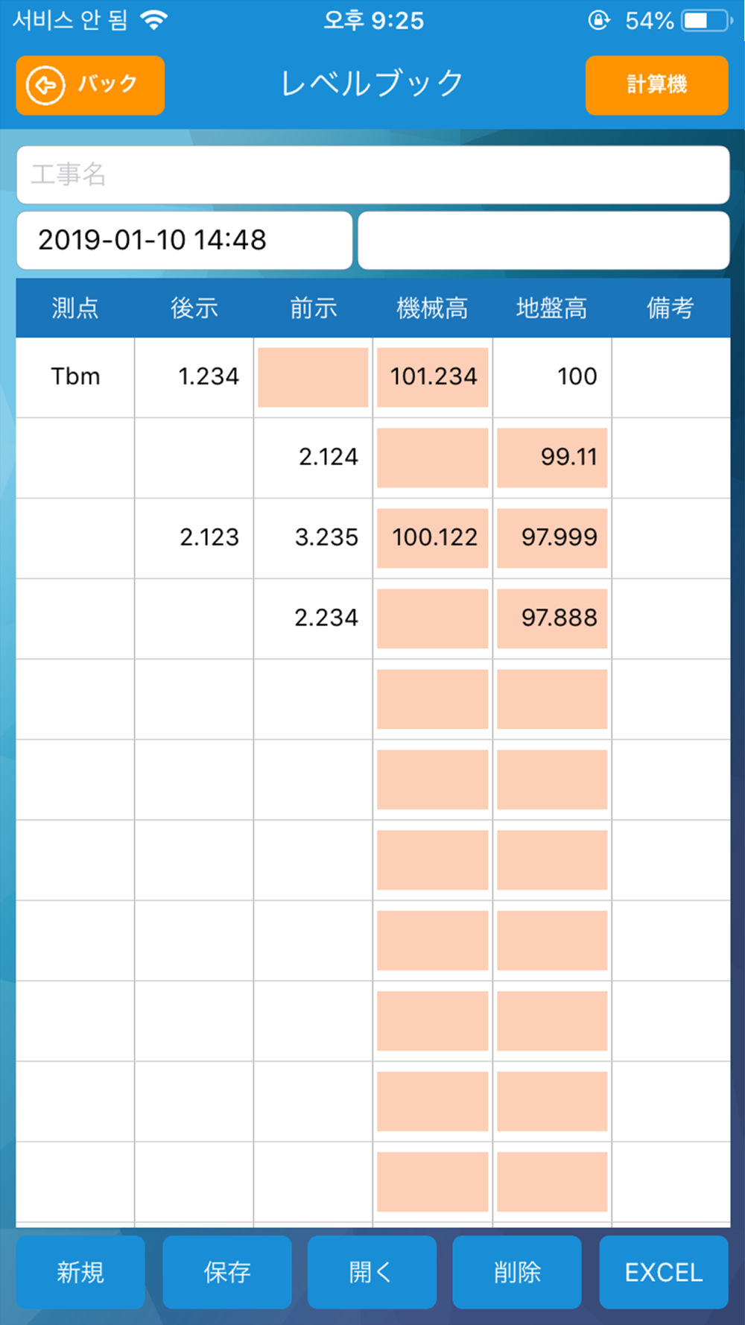745x1325 pixels.
Task: Delete the entry using 削除 button
Action: pyautogui.click(x=517, y=1272)
